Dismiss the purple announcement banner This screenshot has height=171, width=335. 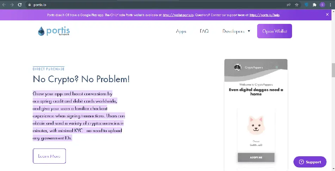[x=328, y=15]
